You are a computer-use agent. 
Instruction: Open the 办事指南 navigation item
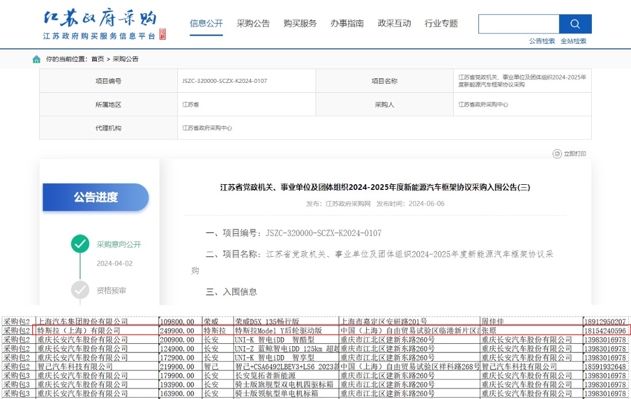(347, 24)
